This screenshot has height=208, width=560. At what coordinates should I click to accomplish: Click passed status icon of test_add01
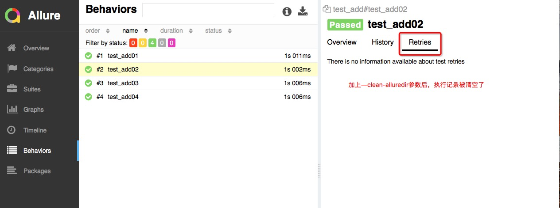point(88,56)
